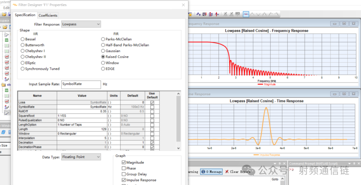Image resolution: width=361 pixels, height=185 pixels.
Task: Click the RollOff value 0.35 cell
Action: [82, 112]
